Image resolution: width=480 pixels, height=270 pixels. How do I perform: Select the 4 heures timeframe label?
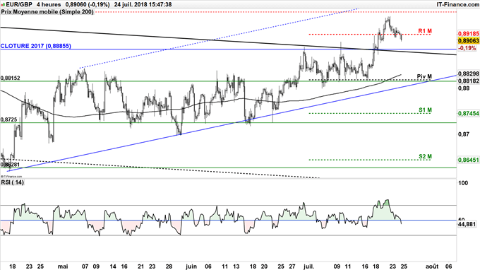[x=49, y=4]
